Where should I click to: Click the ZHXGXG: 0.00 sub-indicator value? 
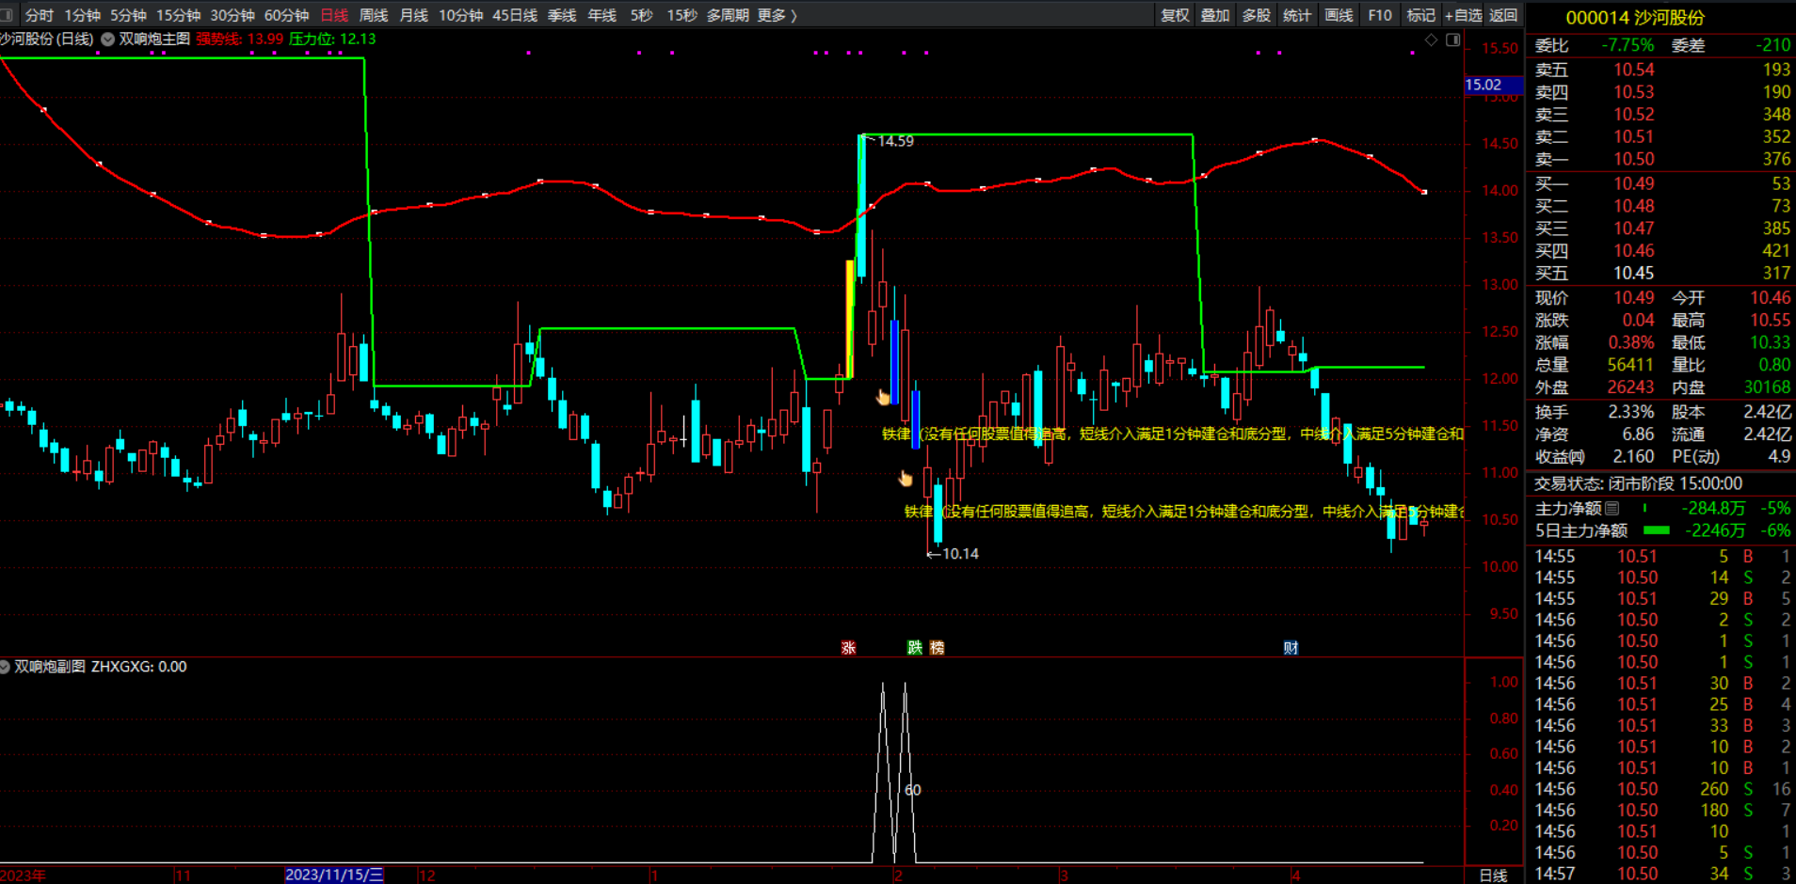click(138, 667)
